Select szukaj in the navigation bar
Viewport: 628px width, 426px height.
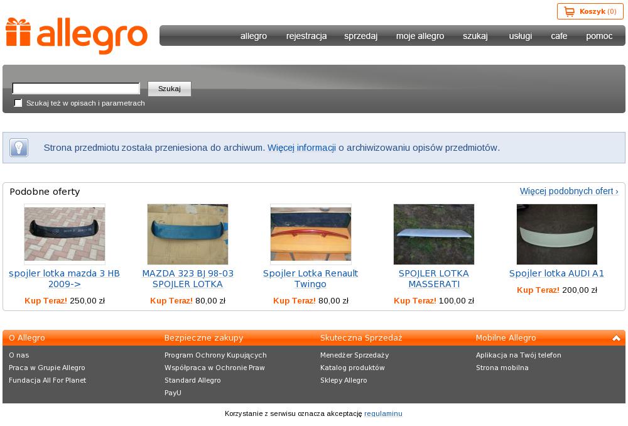pyautogui.click(x=475, y=36)
